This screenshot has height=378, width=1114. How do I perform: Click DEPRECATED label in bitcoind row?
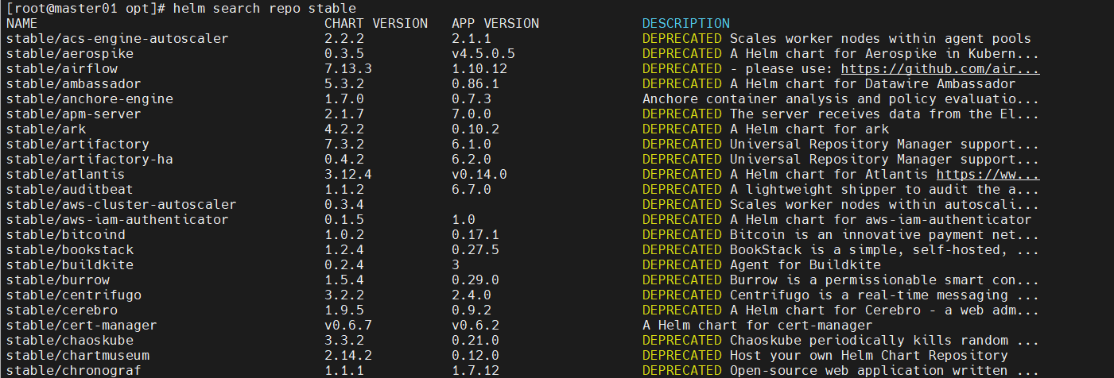(x=682, y=234)
